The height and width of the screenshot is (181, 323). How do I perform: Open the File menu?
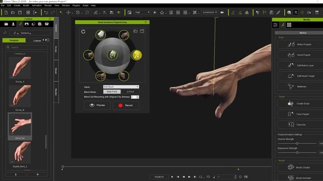(3, 6)
